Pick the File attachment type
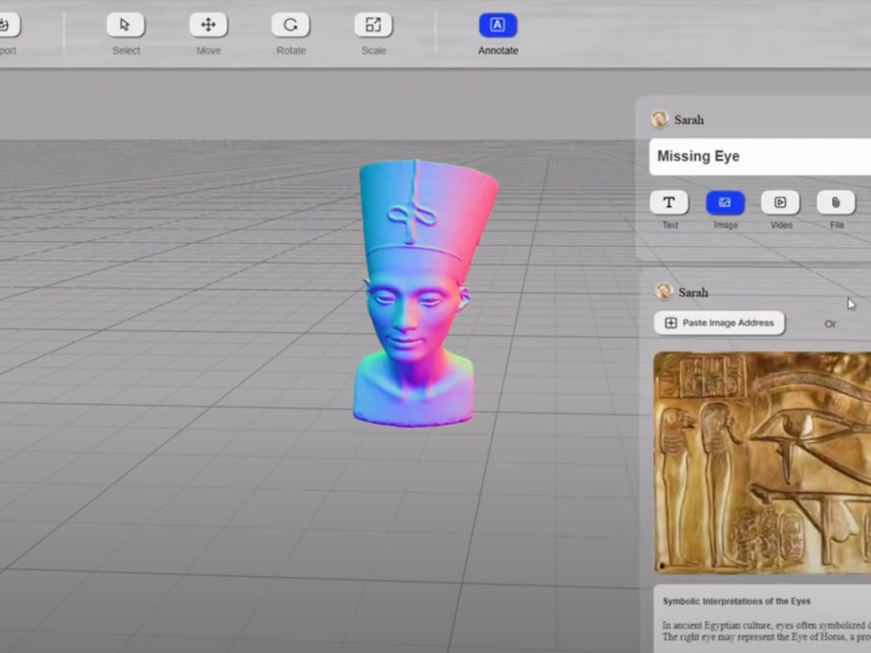The height and width of the screenshot is (653, 871). pyautogui.click(x=836, y=202)
